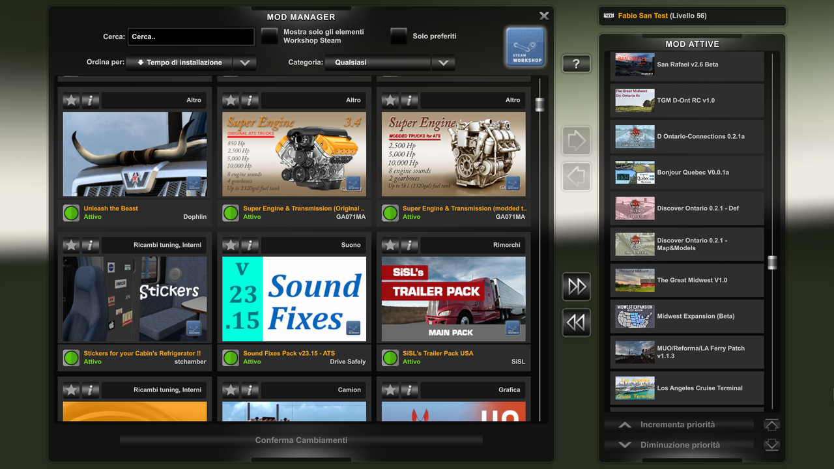Open the Qualsiasi category combo box

377,63
